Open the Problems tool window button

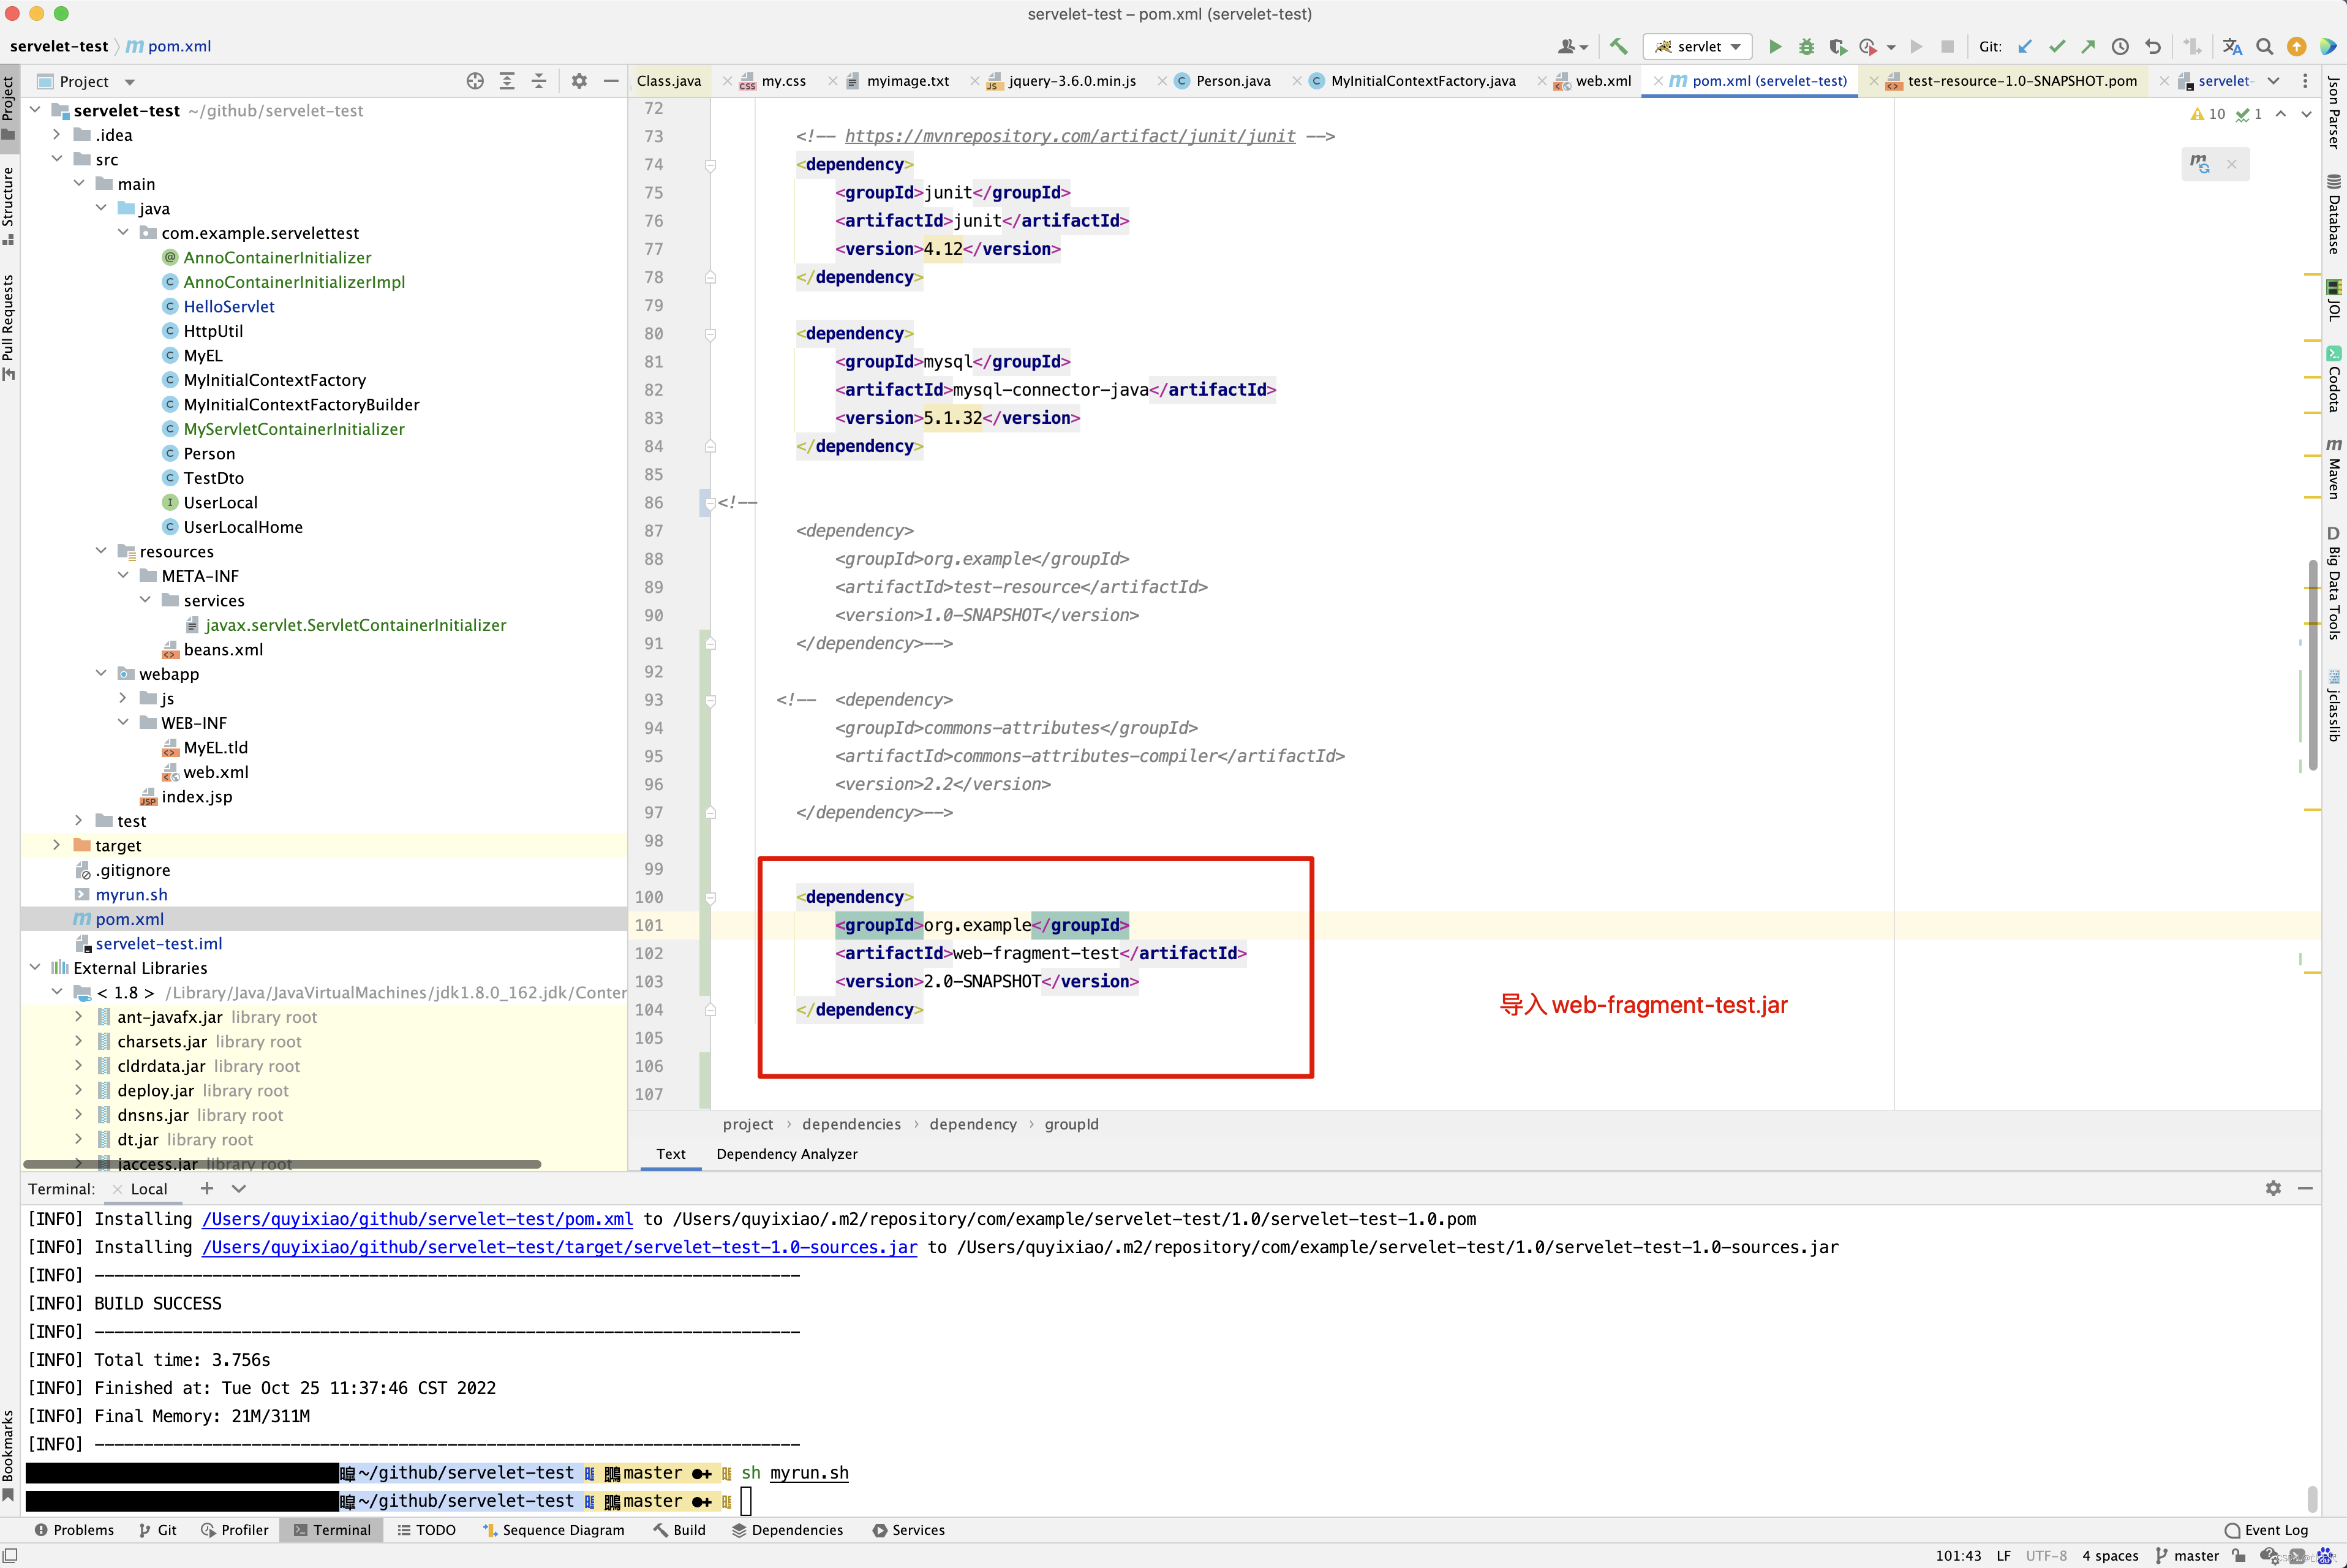[x=74, y=1530]
